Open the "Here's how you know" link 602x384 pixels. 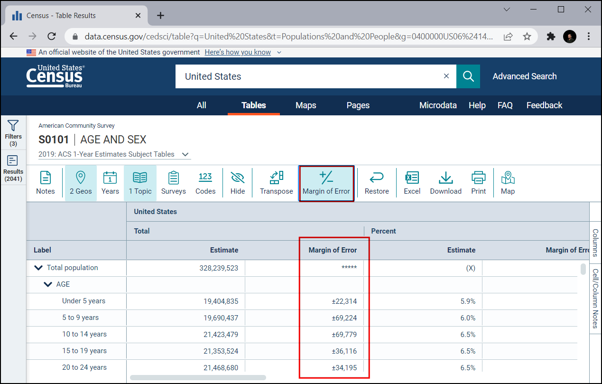238,52
